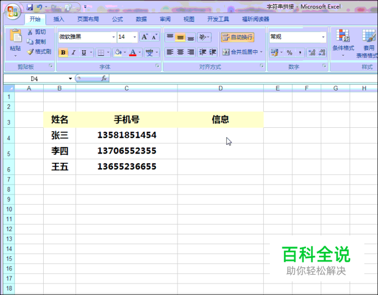Apply percent style
This screenshot has width=378, height=295.
[x=290, y=52]
